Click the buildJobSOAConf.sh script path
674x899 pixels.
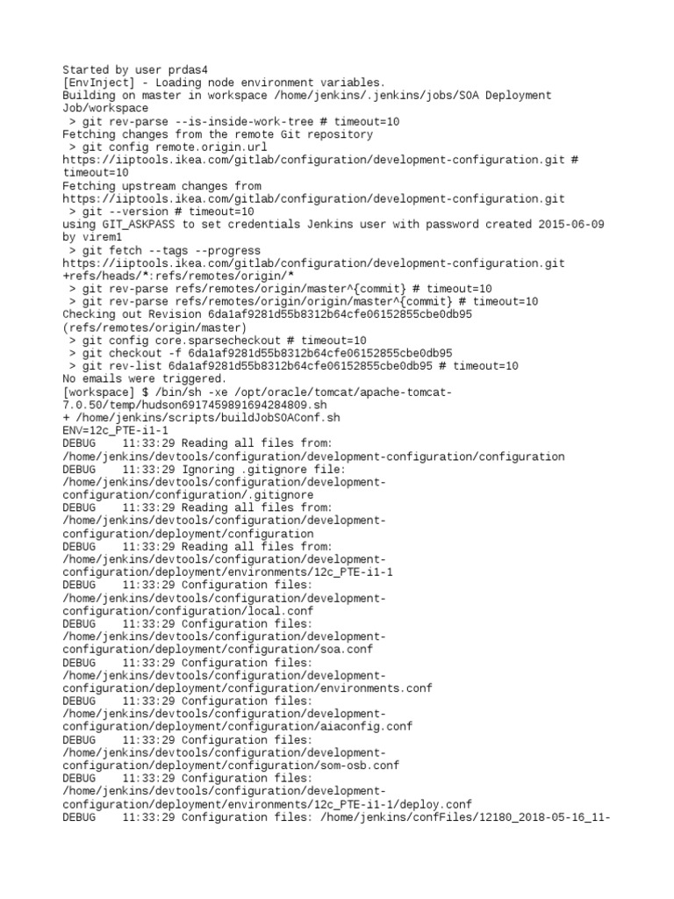(x=207, y=418)
